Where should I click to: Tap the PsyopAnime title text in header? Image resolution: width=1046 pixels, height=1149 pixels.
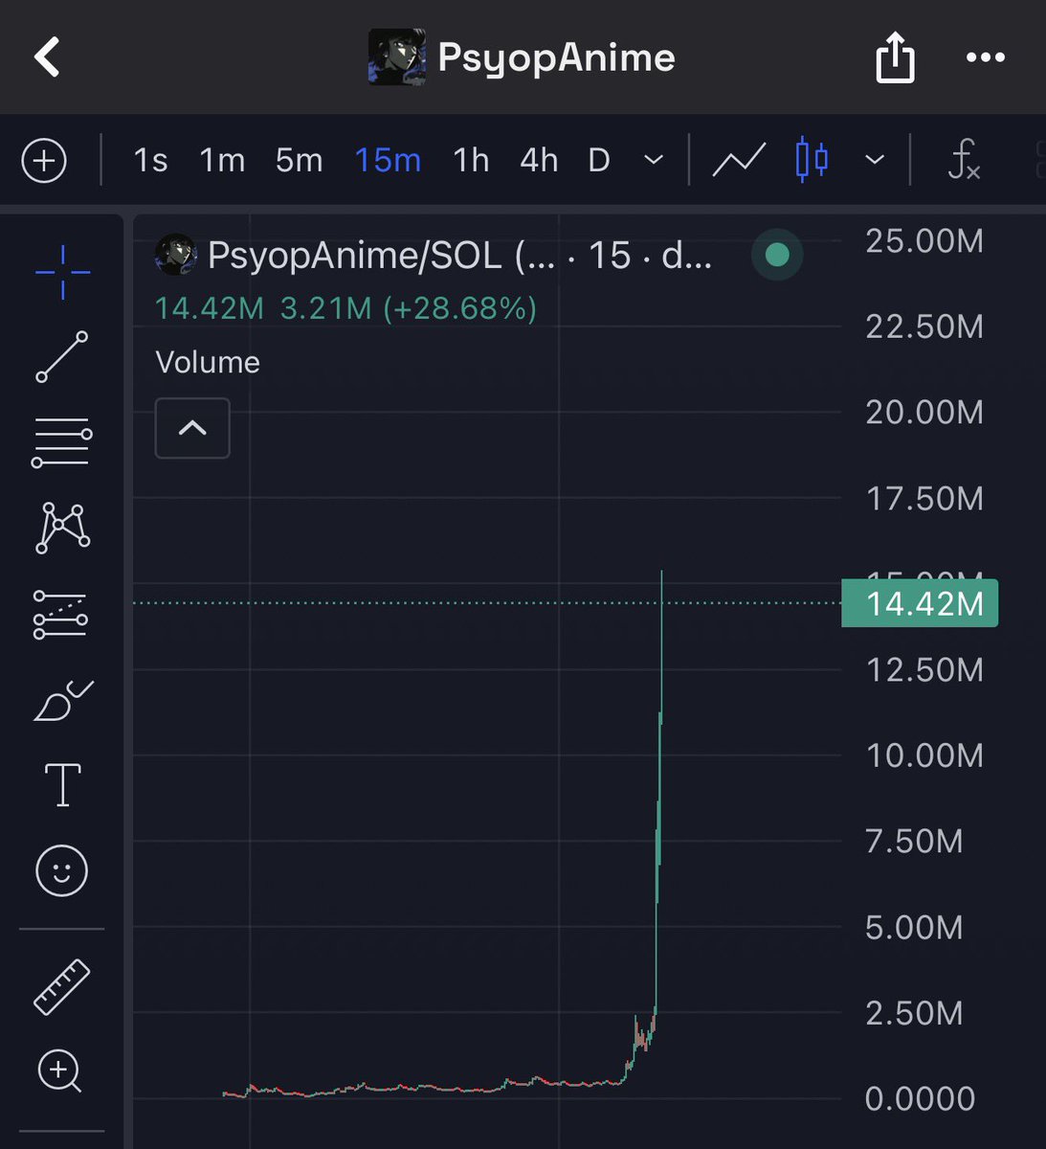[556, 57]
